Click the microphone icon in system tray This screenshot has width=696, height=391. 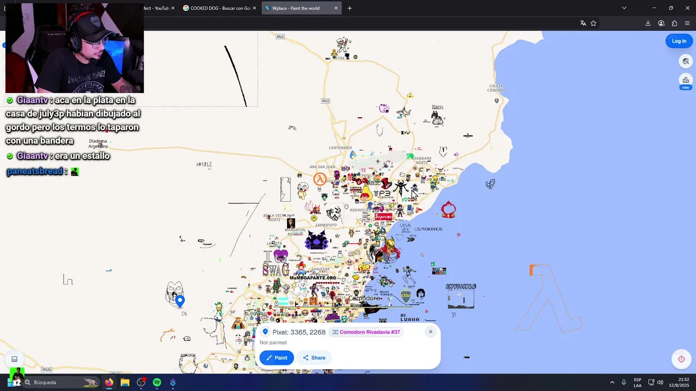624,382
